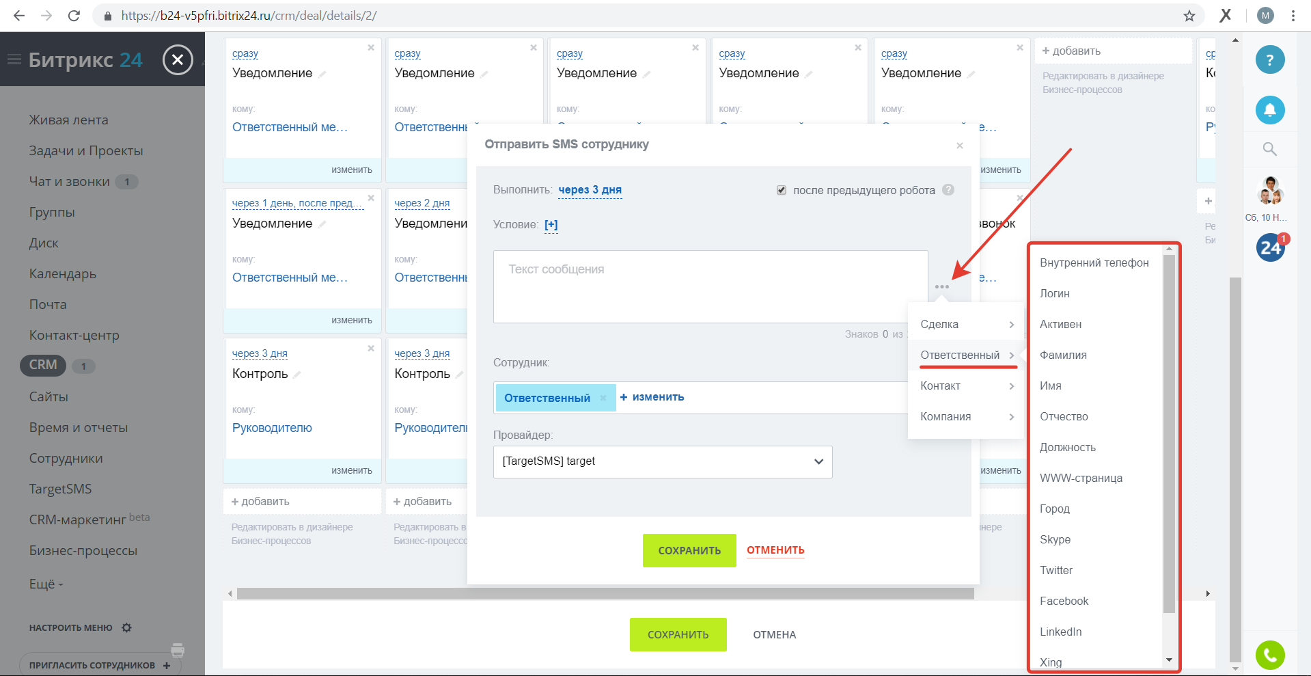
Task: Click ПРИГЛАСИТЬ СОТРУДНИКОВ button
Action: (100, 665)
